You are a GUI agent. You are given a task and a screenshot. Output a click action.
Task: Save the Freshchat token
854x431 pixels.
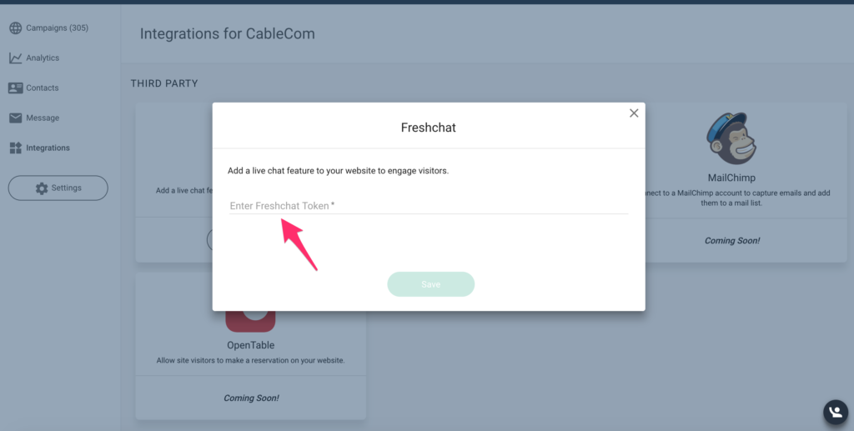[430, 284]
